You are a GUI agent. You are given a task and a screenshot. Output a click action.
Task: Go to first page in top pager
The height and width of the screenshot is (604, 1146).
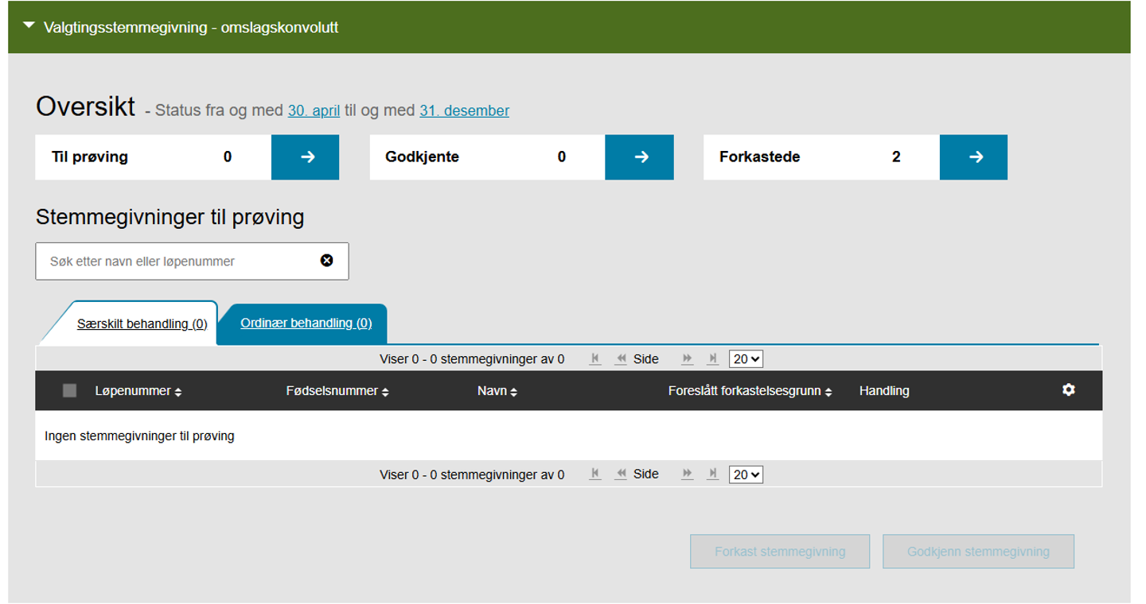click(595, 359)
